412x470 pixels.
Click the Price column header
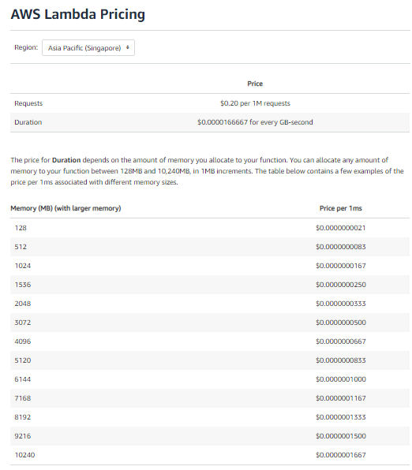255,84
